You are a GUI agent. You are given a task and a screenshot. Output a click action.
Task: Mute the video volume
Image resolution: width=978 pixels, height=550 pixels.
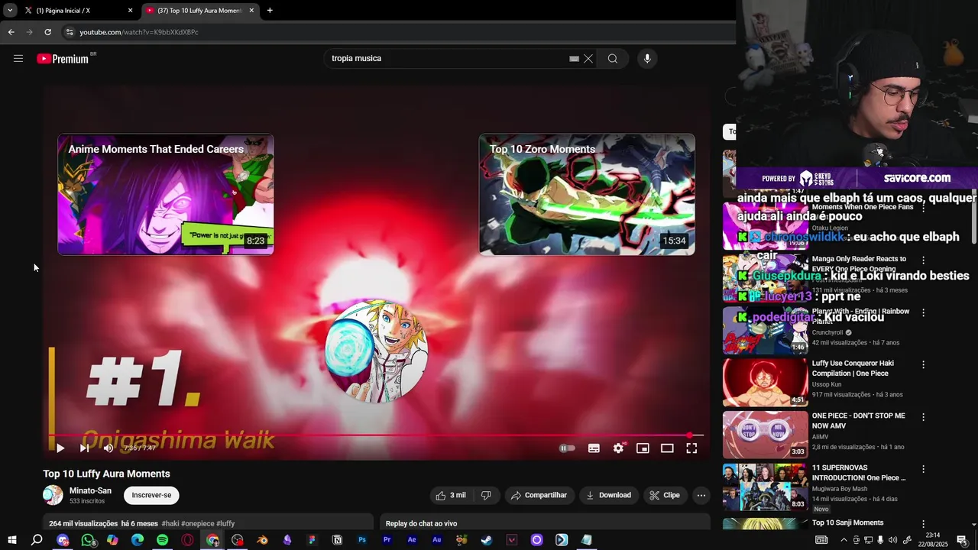[x=108, y=448]
